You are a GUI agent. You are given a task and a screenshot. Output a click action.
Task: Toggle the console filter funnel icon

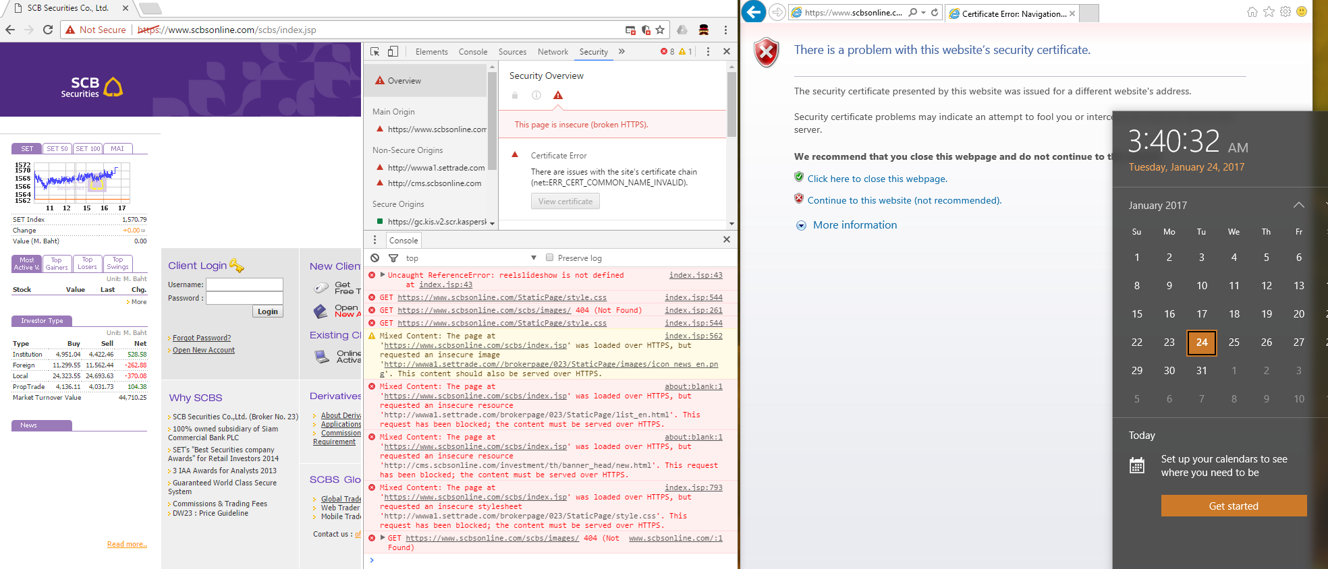(x=393, y=258)
